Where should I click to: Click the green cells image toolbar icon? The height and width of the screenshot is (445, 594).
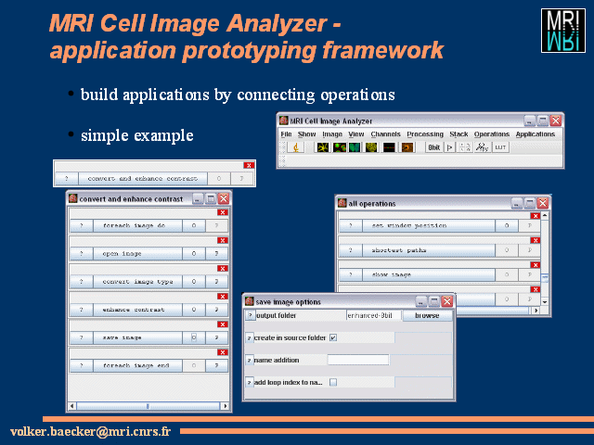pyautogui.click(x=339, y=147)
